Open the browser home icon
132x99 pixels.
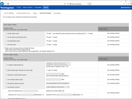point(124,4)
